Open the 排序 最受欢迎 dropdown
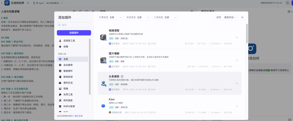 coord(226,17)
